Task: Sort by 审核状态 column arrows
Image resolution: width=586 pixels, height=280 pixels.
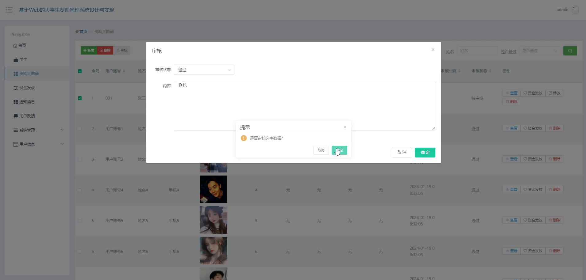Action: coord(490,71)
